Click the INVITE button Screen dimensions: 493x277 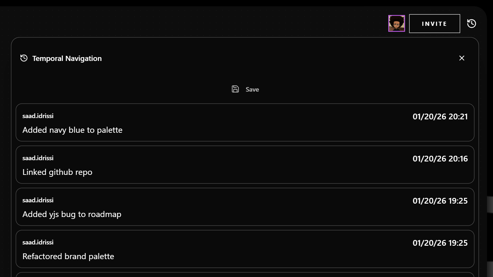[x=434, y=23]
